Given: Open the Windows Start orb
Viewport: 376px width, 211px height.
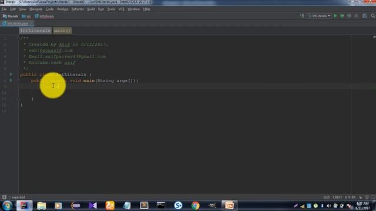Looking at the screenshot, I should 7,206.
